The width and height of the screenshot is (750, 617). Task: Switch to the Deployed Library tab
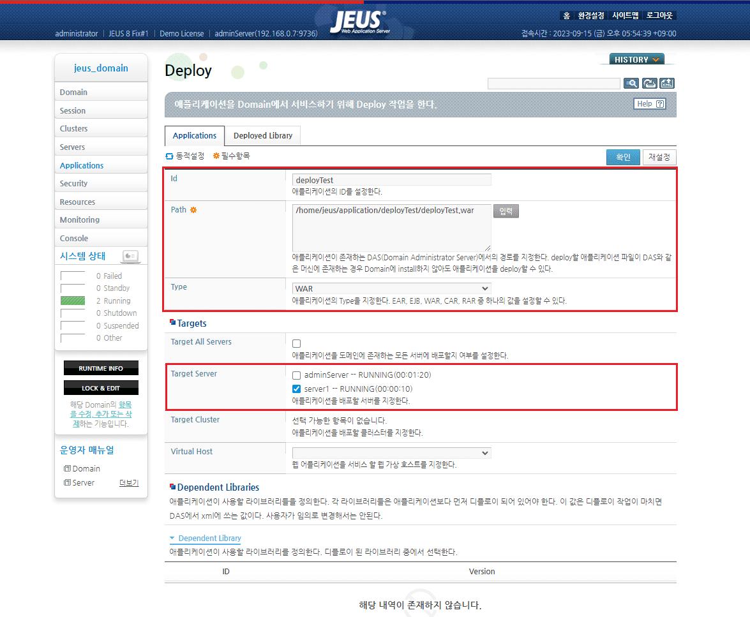point(262,136)
